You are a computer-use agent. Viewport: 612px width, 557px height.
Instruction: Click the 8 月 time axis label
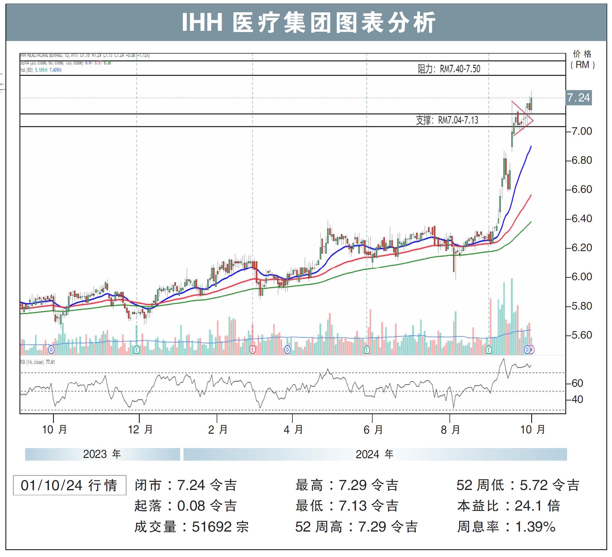click(x=450, y=429)
